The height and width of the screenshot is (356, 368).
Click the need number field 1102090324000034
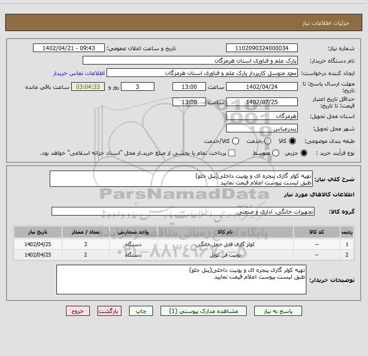click(262, 48)
